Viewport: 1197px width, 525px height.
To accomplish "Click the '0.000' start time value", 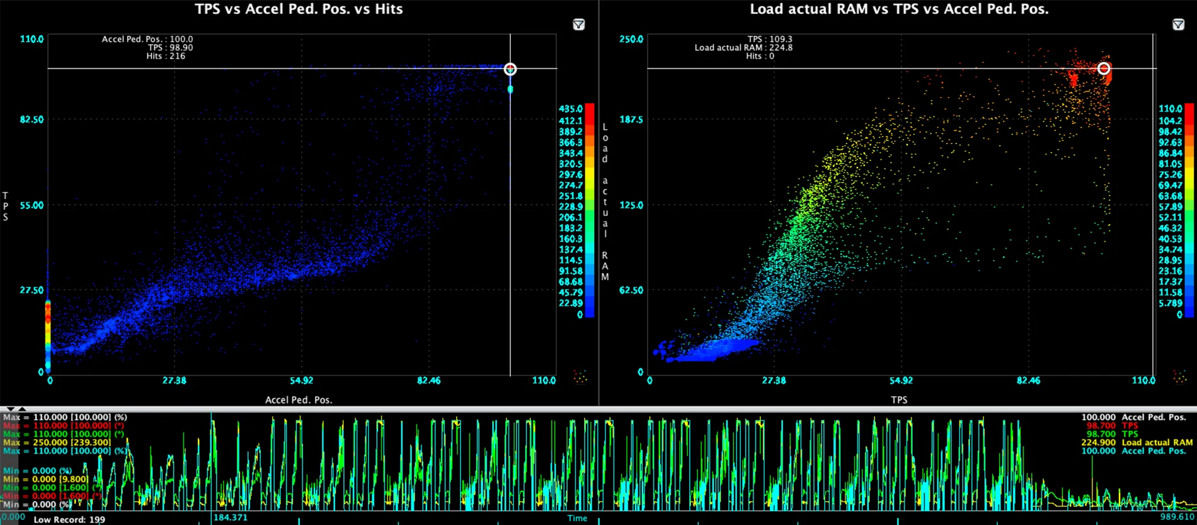I will pos(13,517).
